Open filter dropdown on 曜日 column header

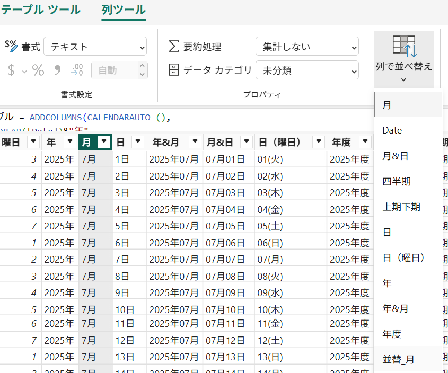(x=33, y=141)
